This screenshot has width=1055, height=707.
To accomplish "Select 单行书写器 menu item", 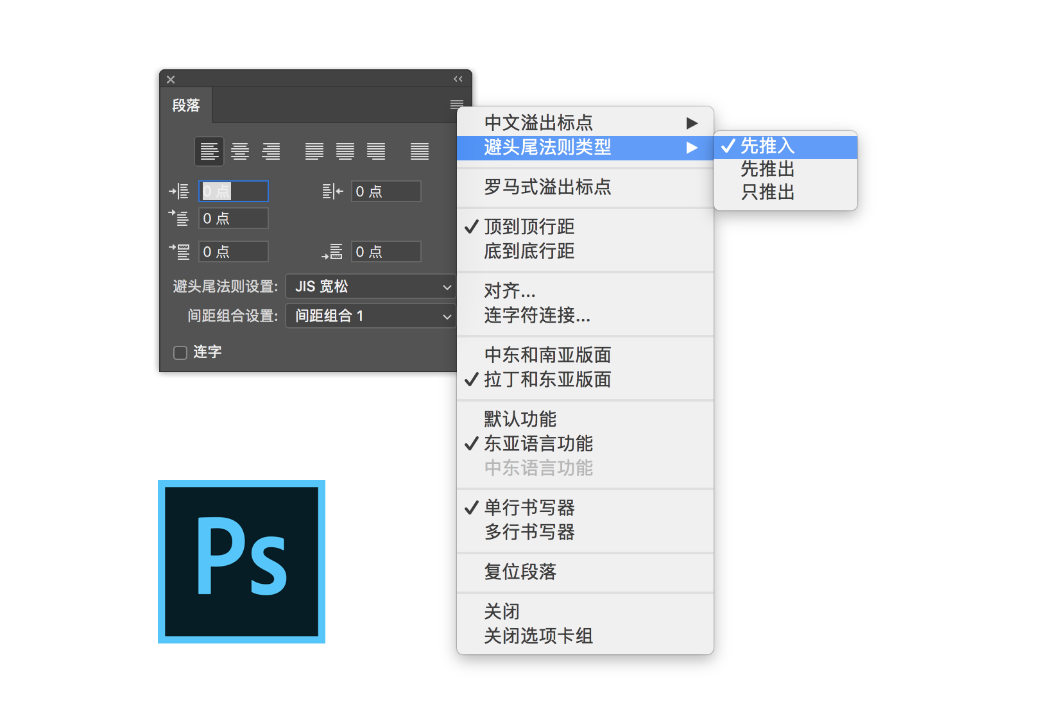I will point(585,507).
